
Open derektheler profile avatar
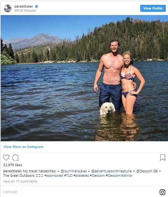(8, 8)
